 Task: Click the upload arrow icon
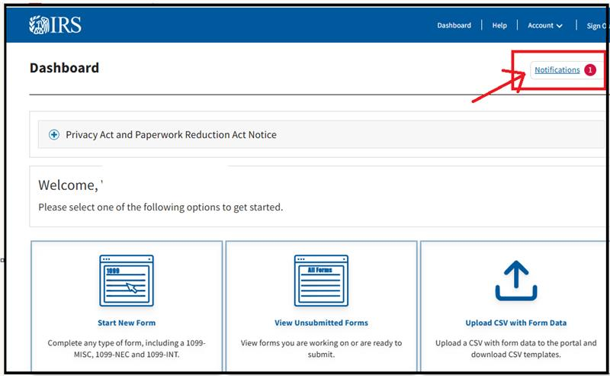pos(516,281)
